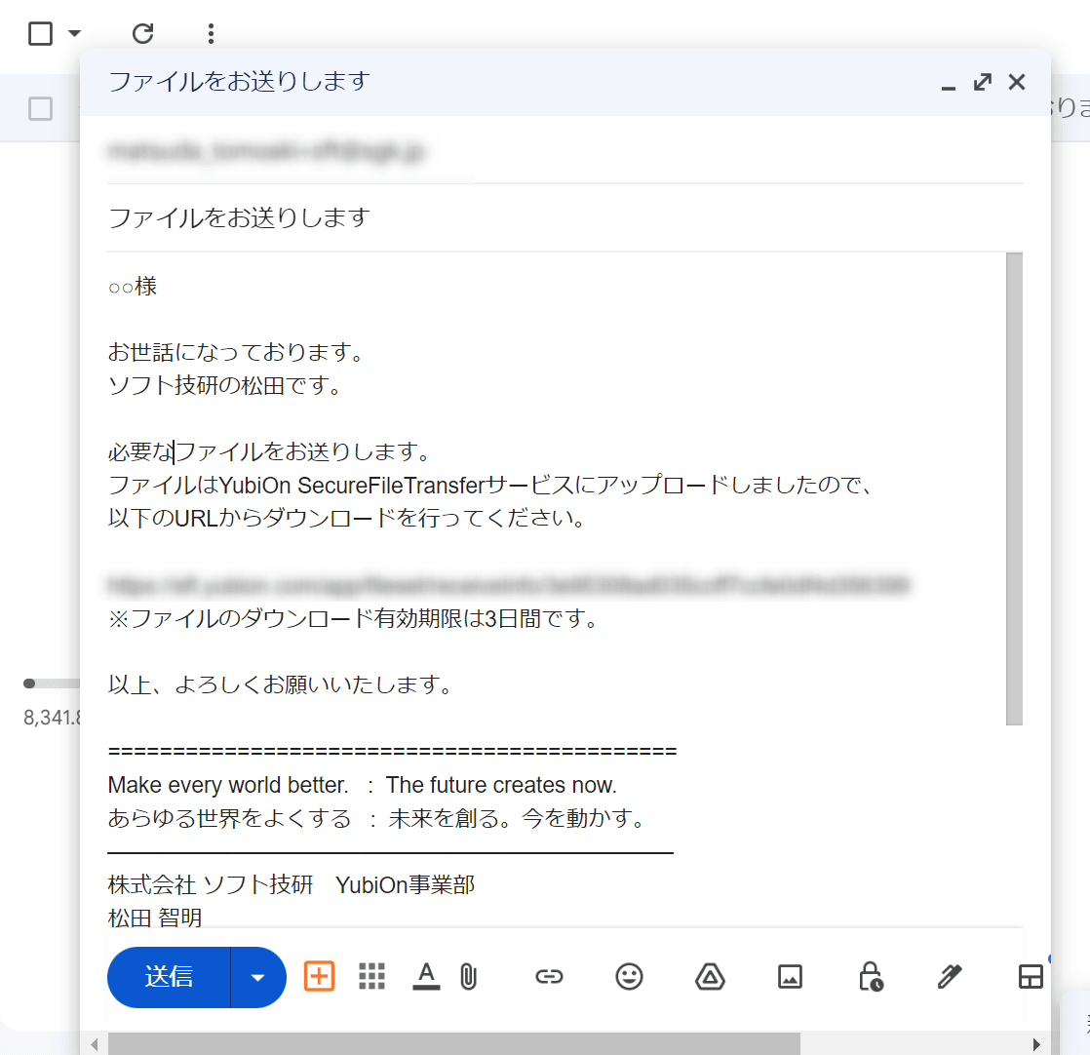Click the line お世話になっております。

point(236,352)
